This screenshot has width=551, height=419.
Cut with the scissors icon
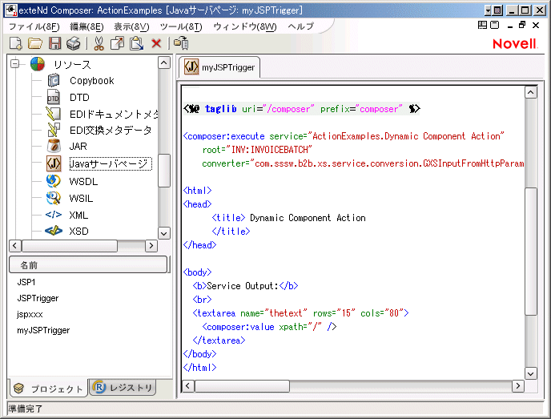99,43
